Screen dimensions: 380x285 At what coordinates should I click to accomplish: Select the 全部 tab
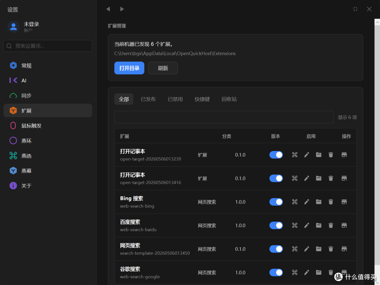[124, 99]
